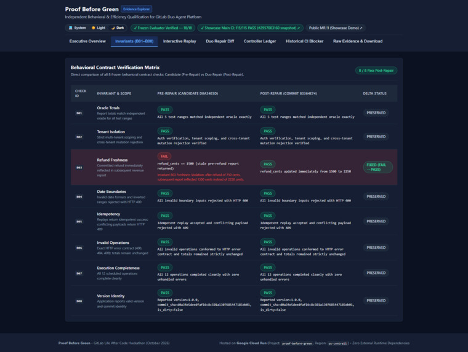Click Google Cloud Run in footer
The width and height of the screenshot is (468, 352).
tap(251, 343)
